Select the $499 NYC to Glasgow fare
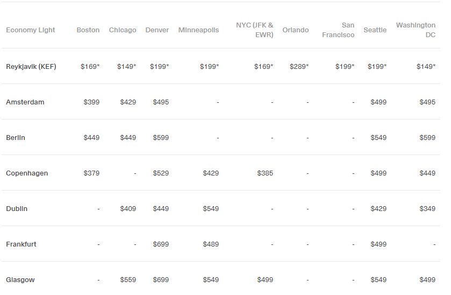The width and height of the screenshot is (451, 295). tap(265, 280)
